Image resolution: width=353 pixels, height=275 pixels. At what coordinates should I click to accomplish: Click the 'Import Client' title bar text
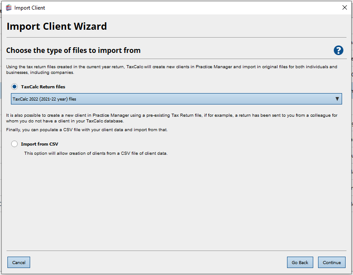coord(30,7)
